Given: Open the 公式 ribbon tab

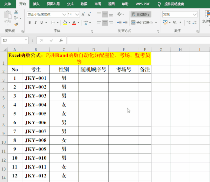Looking at the screenshot, I should (x=70, y=4).
